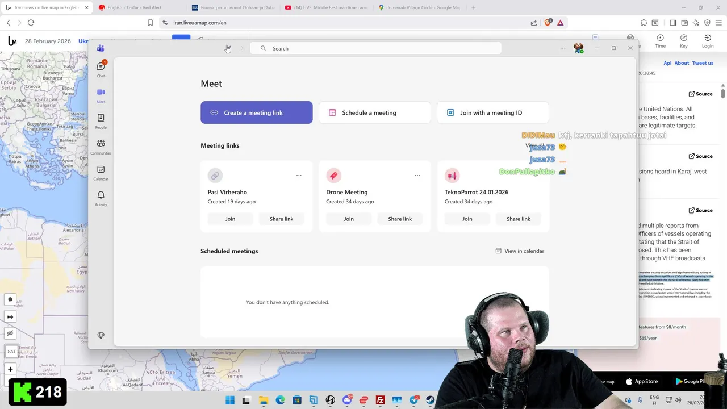Open Communities in the Teams sidebar
Image resolution: width=727 pixels, height=409 pixels.
[x=101, y=147]
